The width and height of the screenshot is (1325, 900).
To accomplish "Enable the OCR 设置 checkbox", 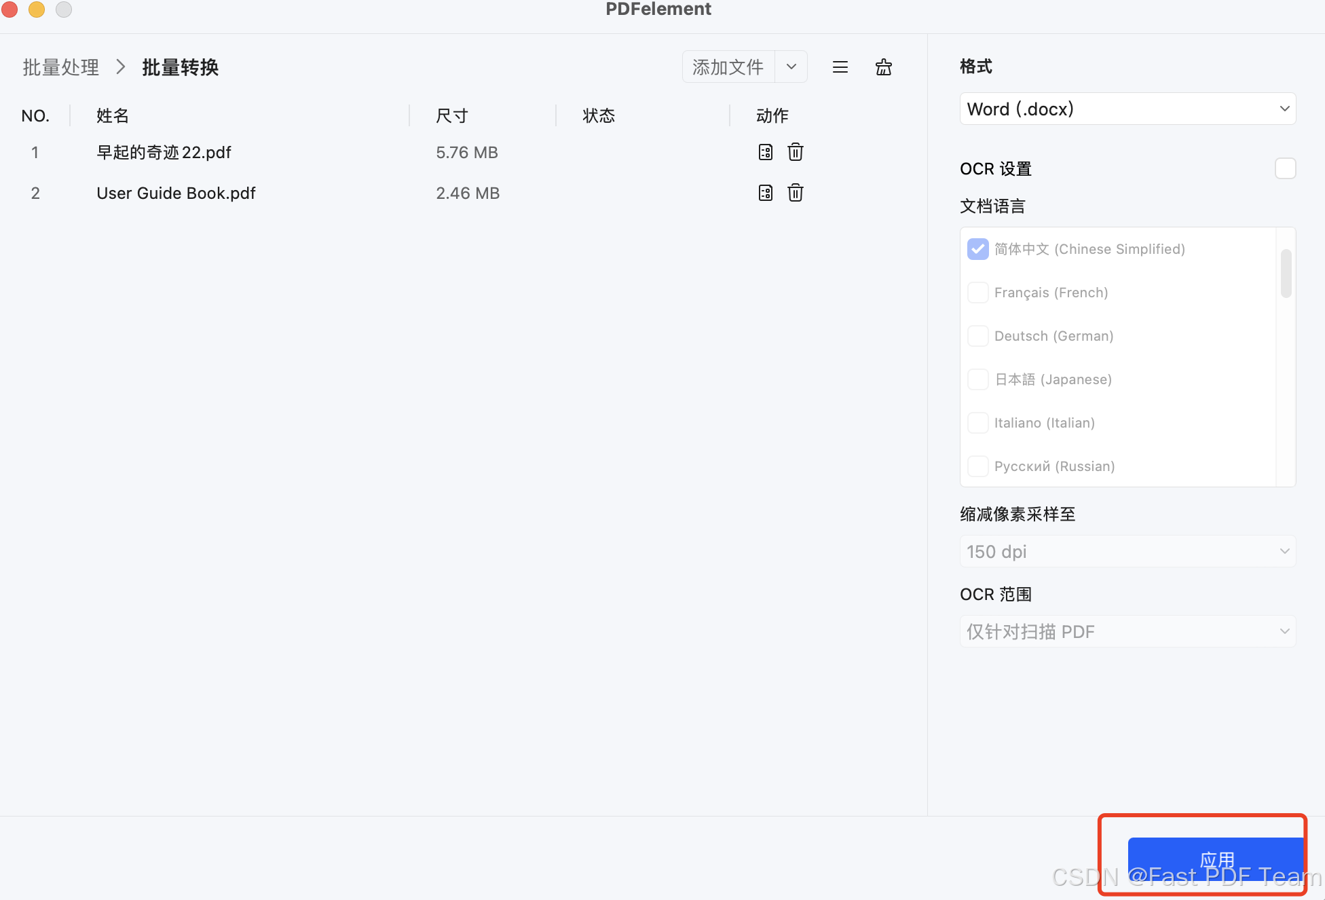I will click(x=1285, y=168).
